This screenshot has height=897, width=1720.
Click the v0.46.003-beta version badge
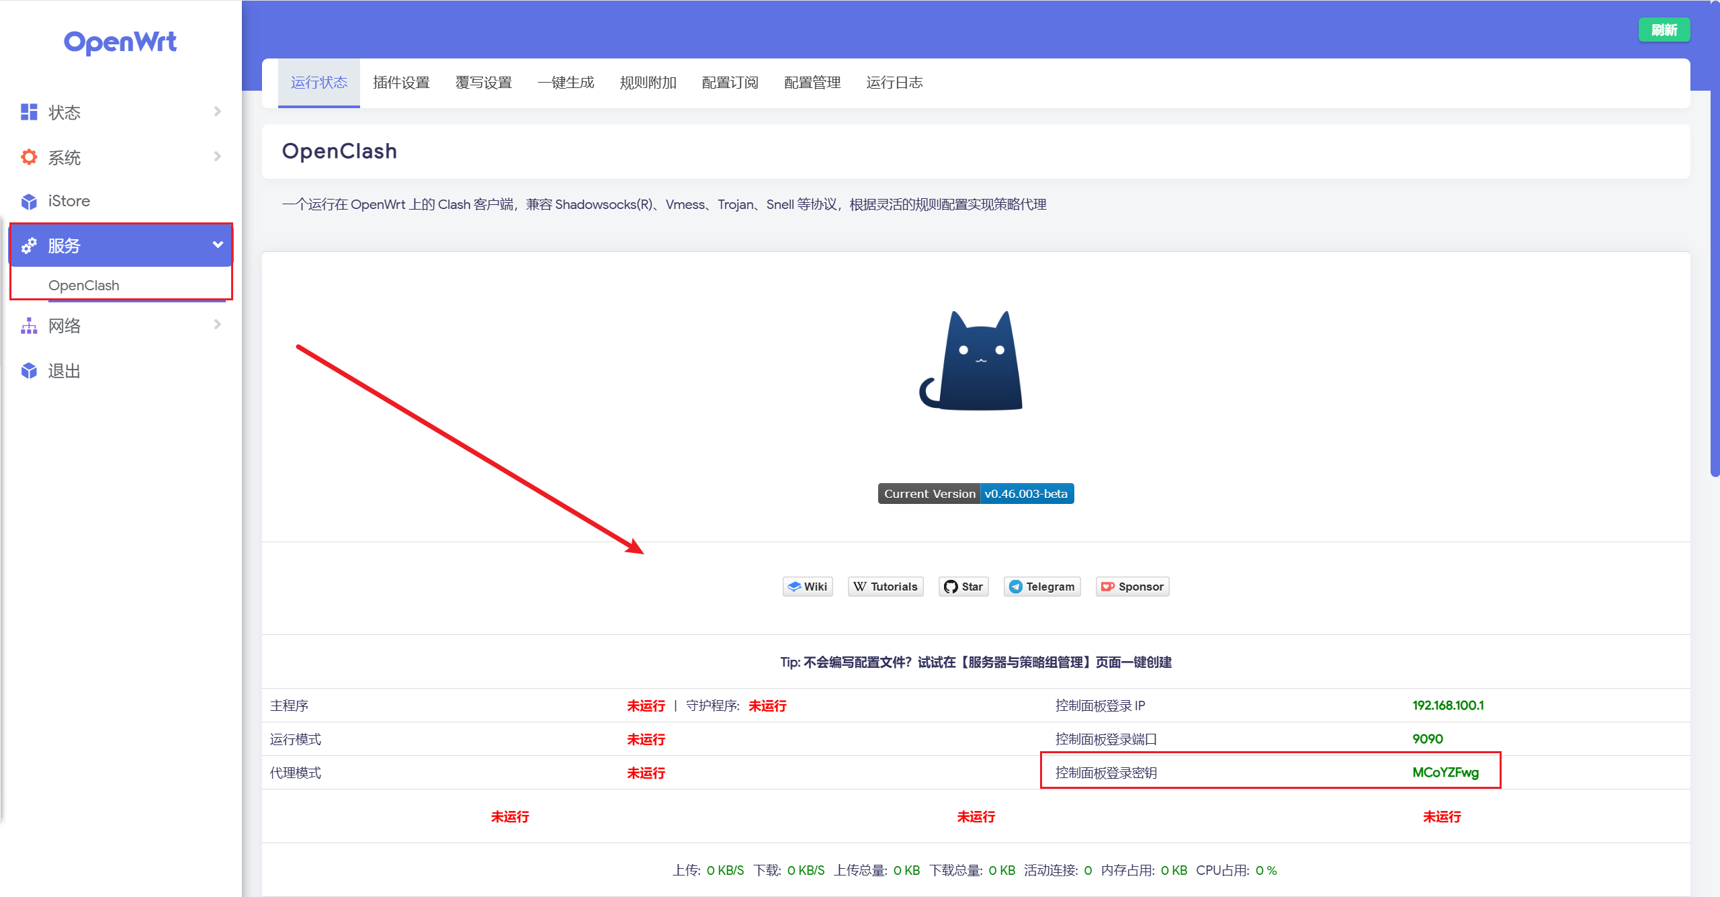click(1026, 494)
